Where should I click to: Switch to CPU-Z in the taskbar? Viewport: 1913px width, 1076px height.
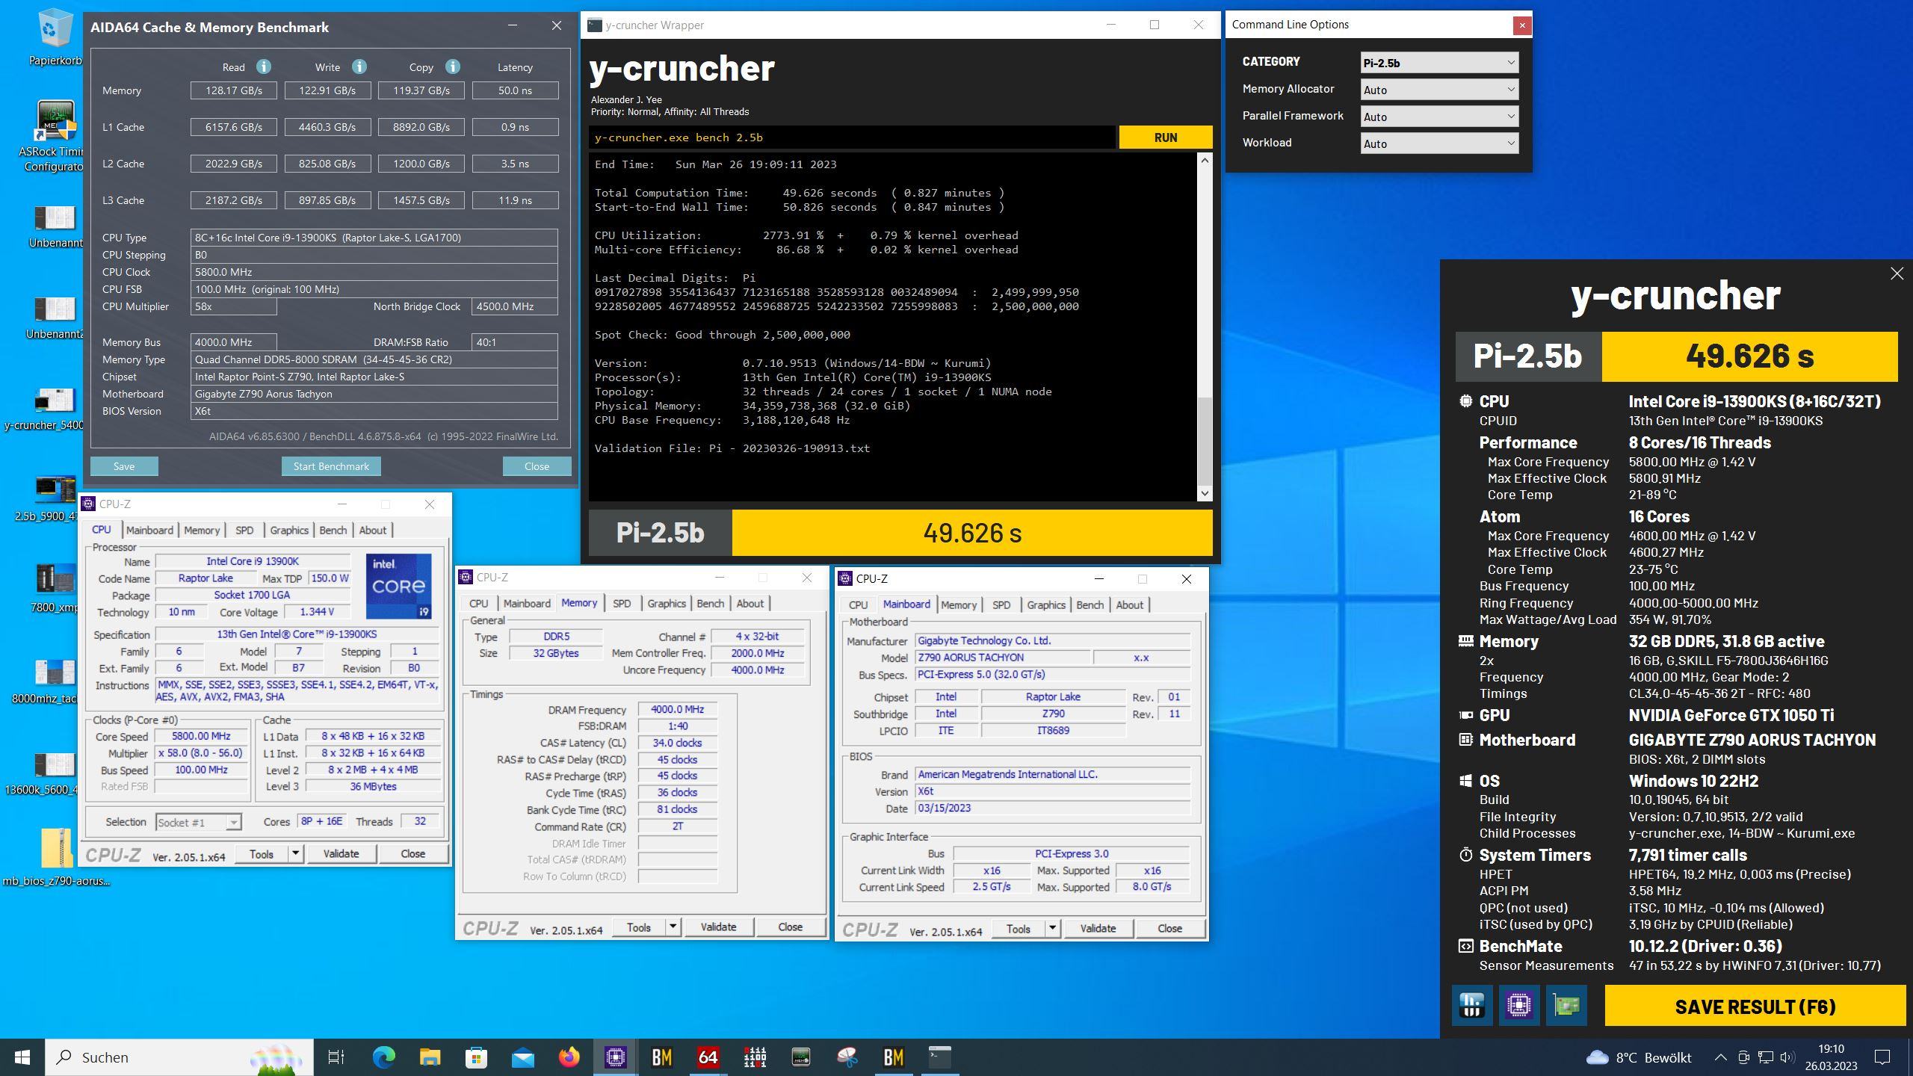click(x=616, y=1057)
